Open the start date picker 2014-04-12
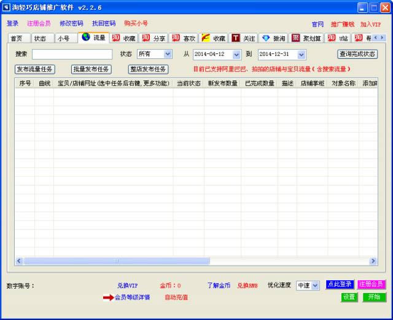The image size is (393, 320). (x=236, y=55)
